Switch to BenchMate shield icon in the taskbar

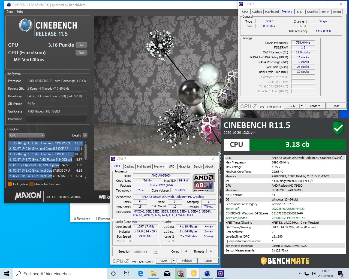(x=194, y=274)
